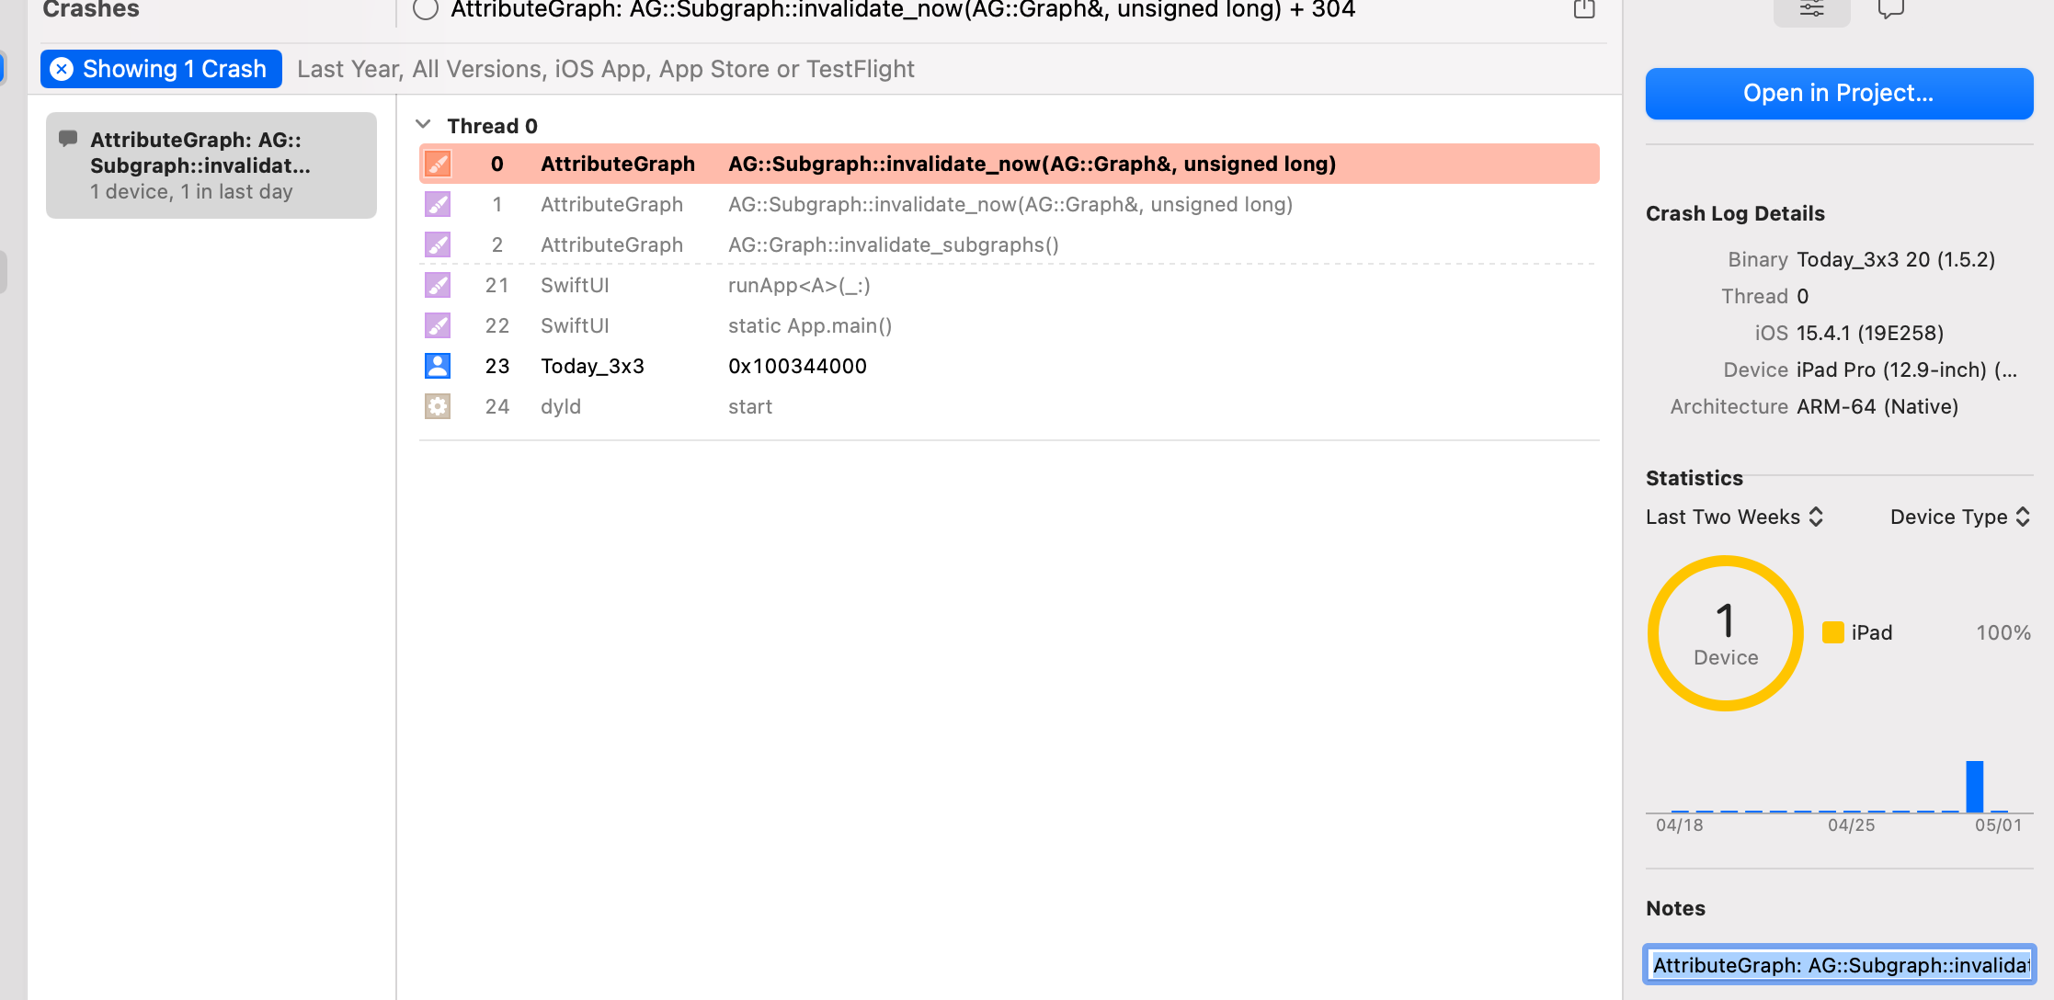2054x1000 pixels.
Task: Click the gear icon for dyld frame 24
Action: [x=438, y=406]
